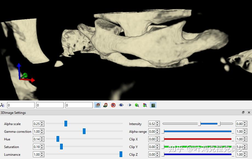Click the multicolor magnifier icon
The width and height of the screenshot is (252, 159).
[145, 105]
